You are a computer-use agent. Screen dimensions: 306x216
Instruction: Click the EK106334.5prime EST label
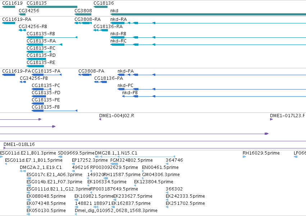(x=107, y=182)
